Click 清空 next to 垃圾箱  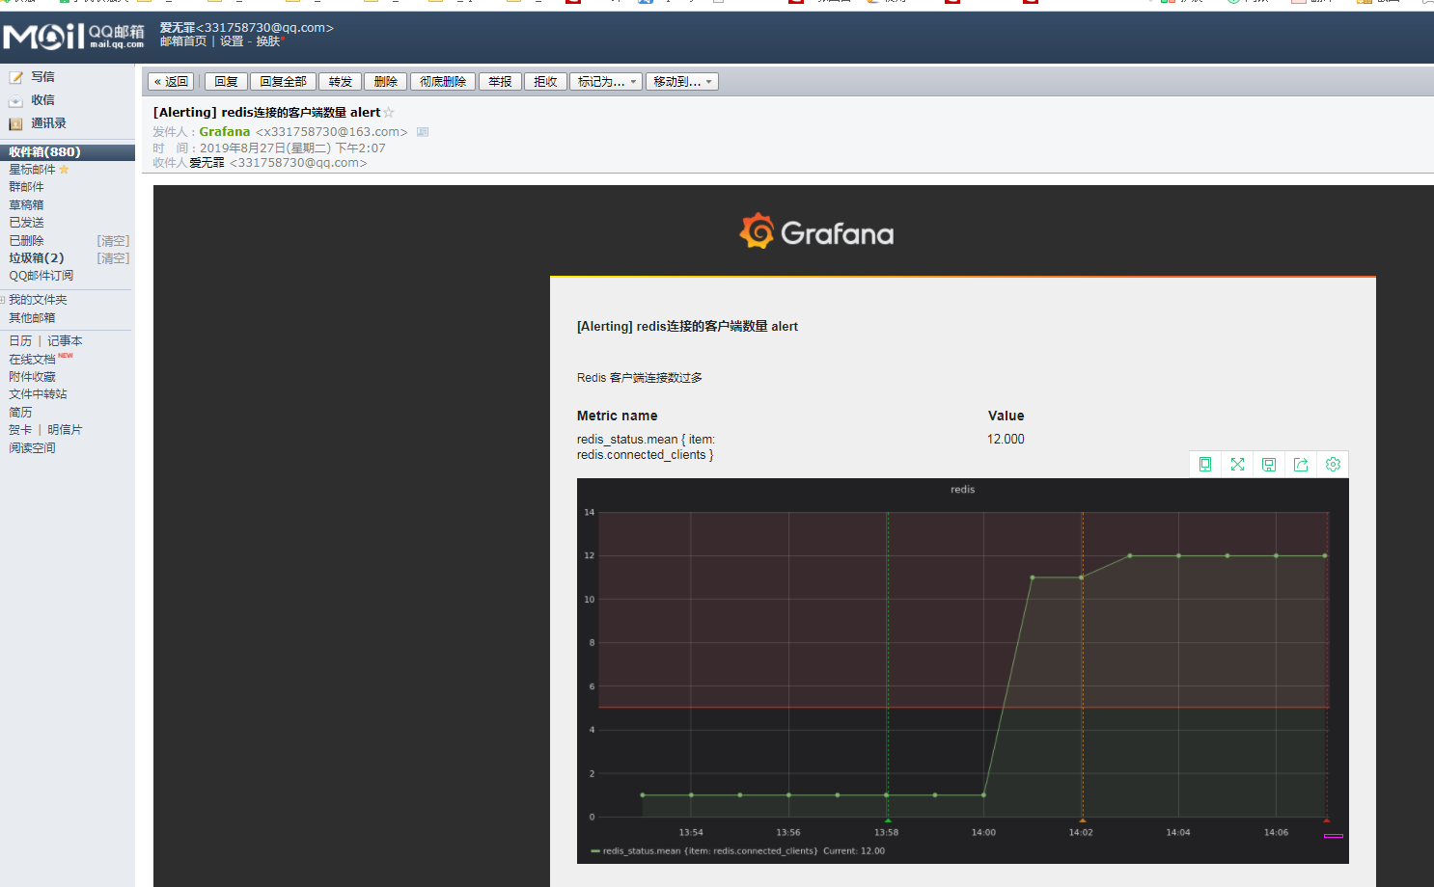tap(113, 258)
